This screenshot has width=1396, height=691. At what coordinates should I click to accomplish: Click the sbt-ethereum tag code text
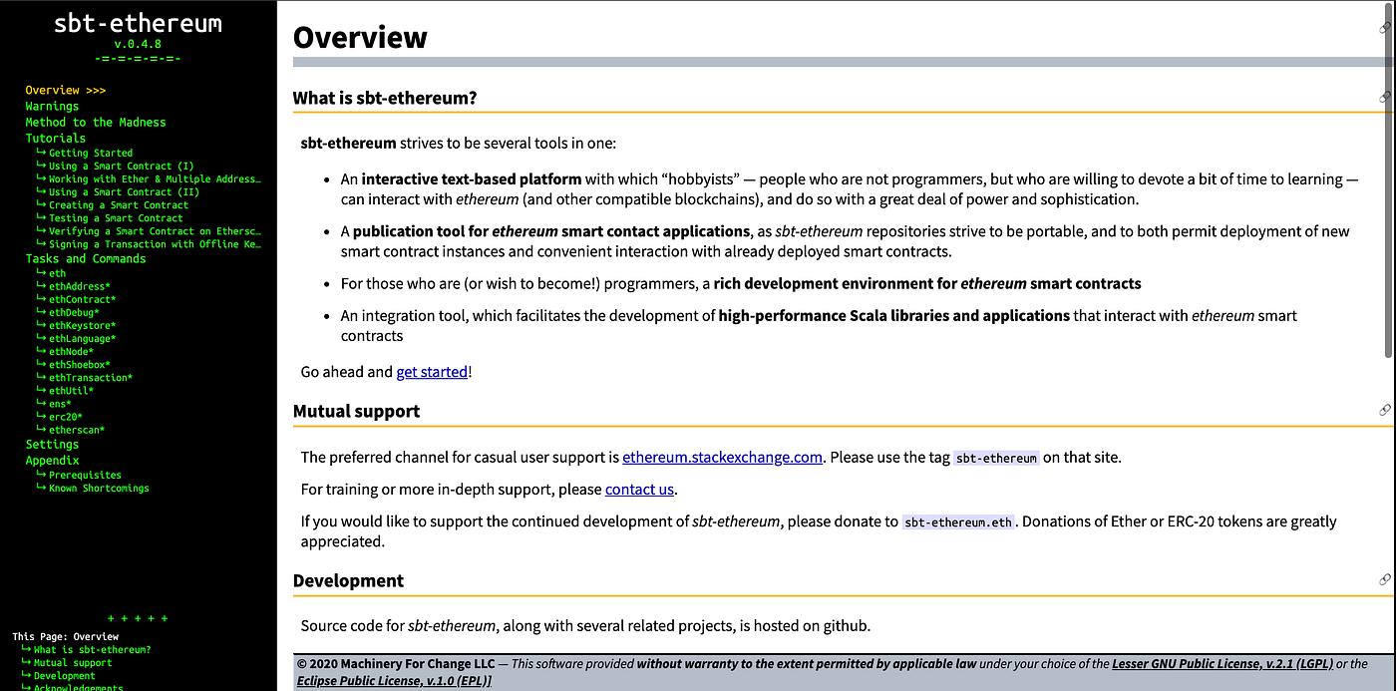click(x=996, y=458)
